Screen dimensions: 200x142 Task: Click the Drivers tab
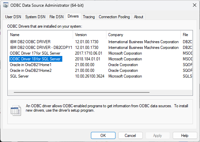point(73,17)
